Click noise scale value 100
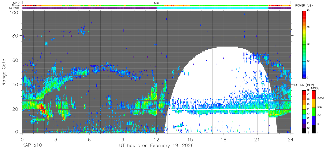This screenshot has width=327, height=151. [318, 115]
